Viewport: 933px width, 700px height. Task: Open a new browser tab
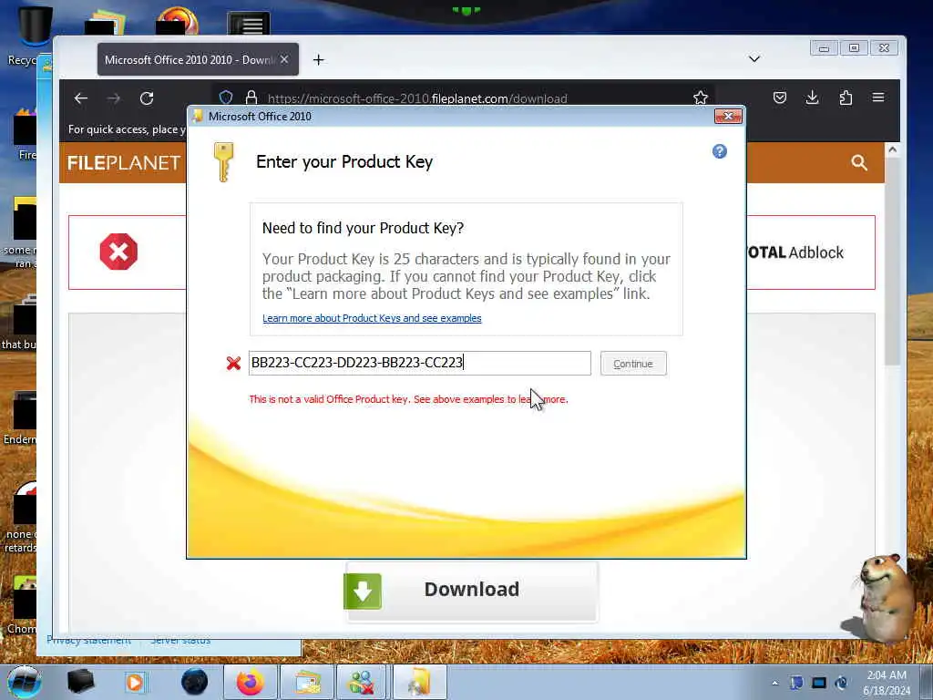tap(318, 59)
